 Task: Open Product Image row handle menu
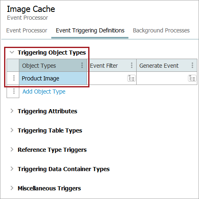14,78
